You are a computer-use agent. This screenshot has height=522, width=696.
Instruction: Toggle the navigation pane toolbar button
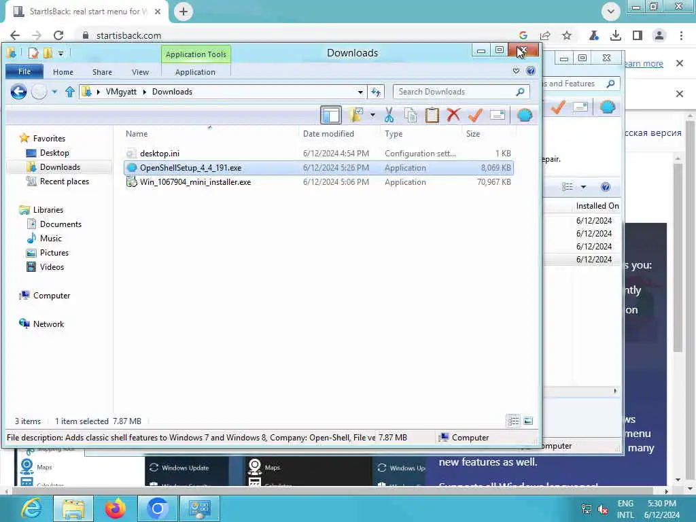[x=331, y=116]
